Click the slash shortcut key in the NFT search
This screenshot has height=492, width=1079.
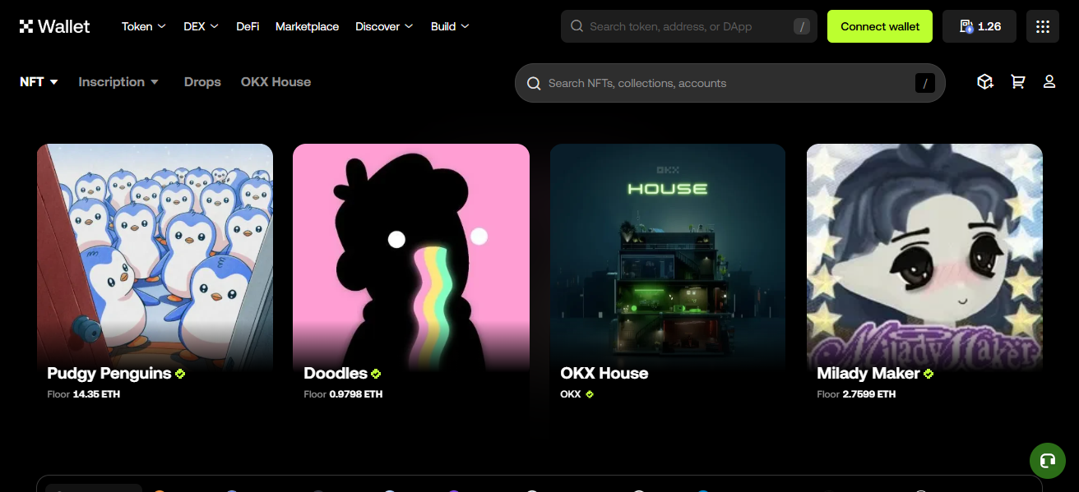[x=925, y=83]
